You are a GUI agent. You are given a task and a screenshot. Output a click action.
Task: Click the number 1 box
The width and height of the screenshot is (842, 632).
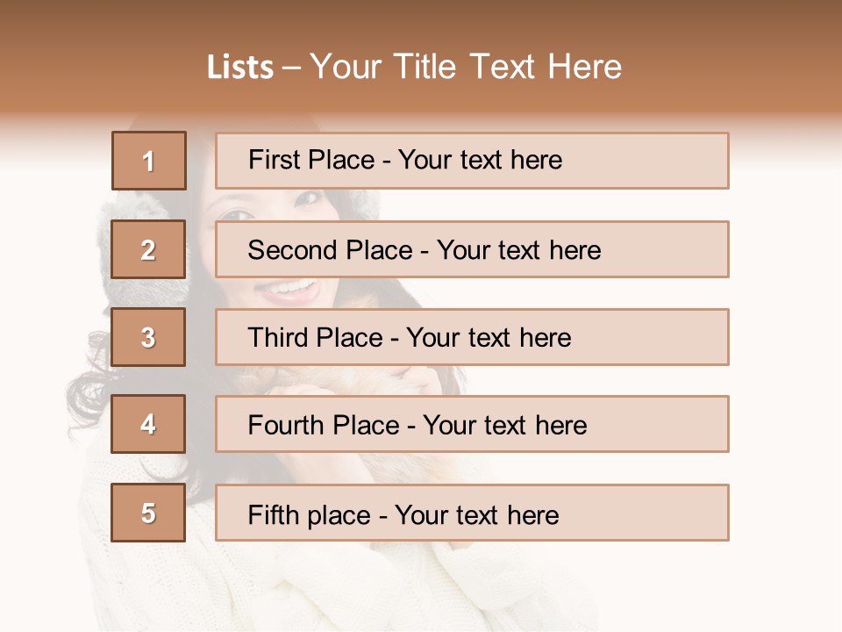click(149, 161)
